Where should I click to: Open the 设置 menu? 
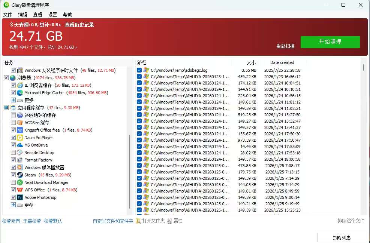click(52, 15)
